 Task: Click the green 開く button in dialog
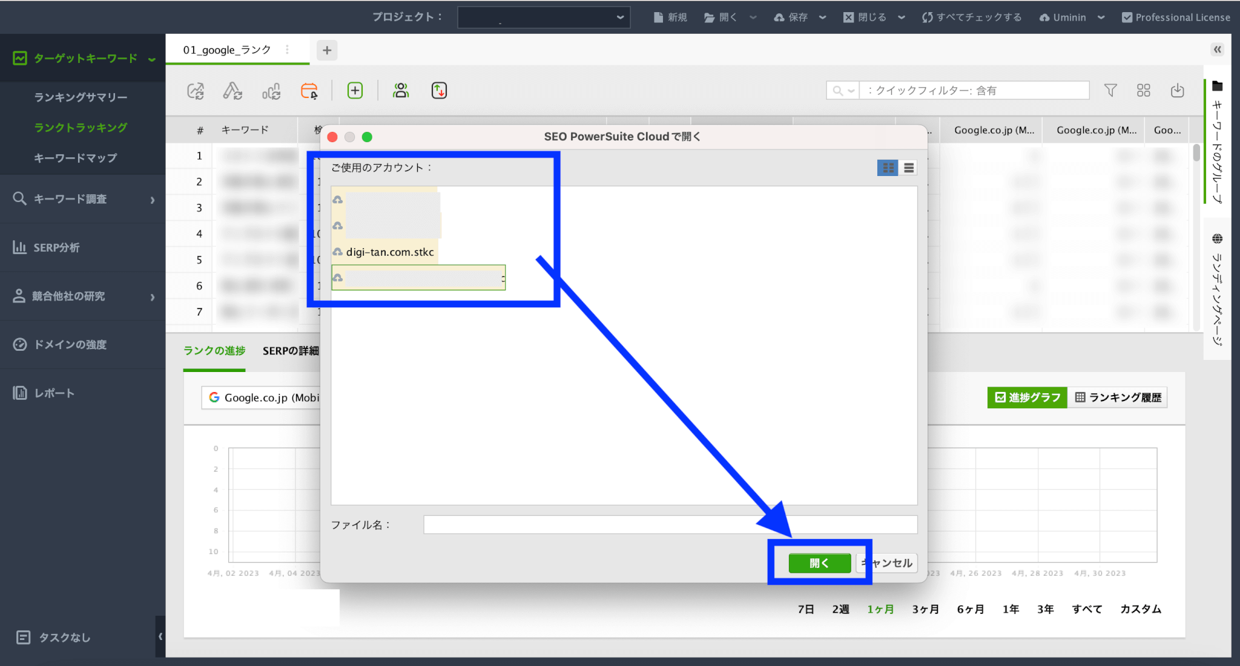(x=820, y=563)
